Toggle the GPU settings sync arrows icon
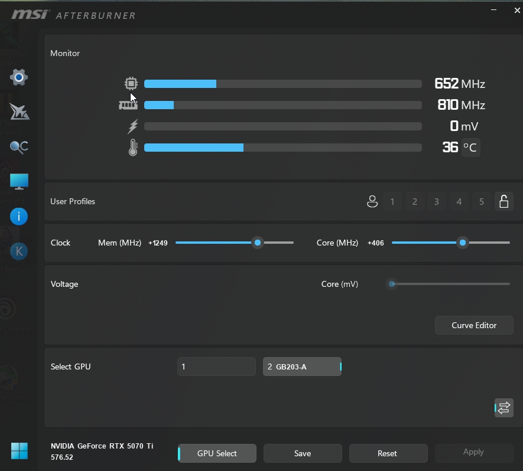This screenshot has width=523, height=471. click(504, 408)
